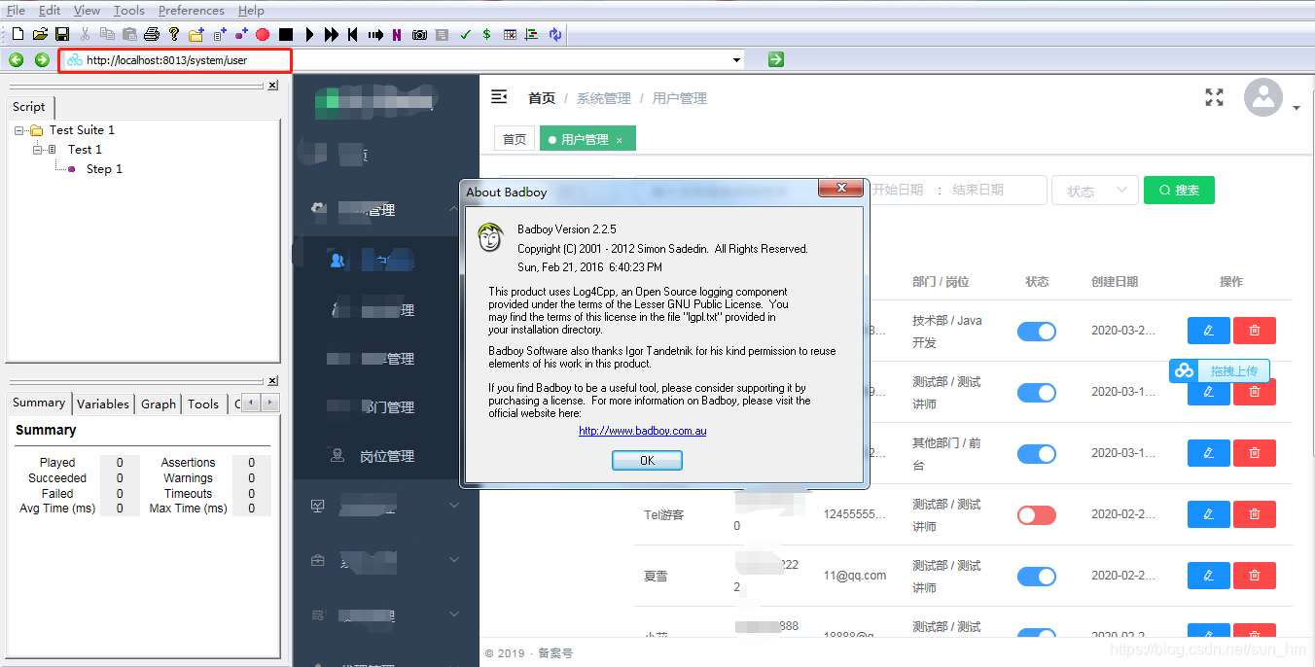This screenshot has height=667, width=1315.
Task: Click the purple N navigation mode icon
Action: coord(397,34)
